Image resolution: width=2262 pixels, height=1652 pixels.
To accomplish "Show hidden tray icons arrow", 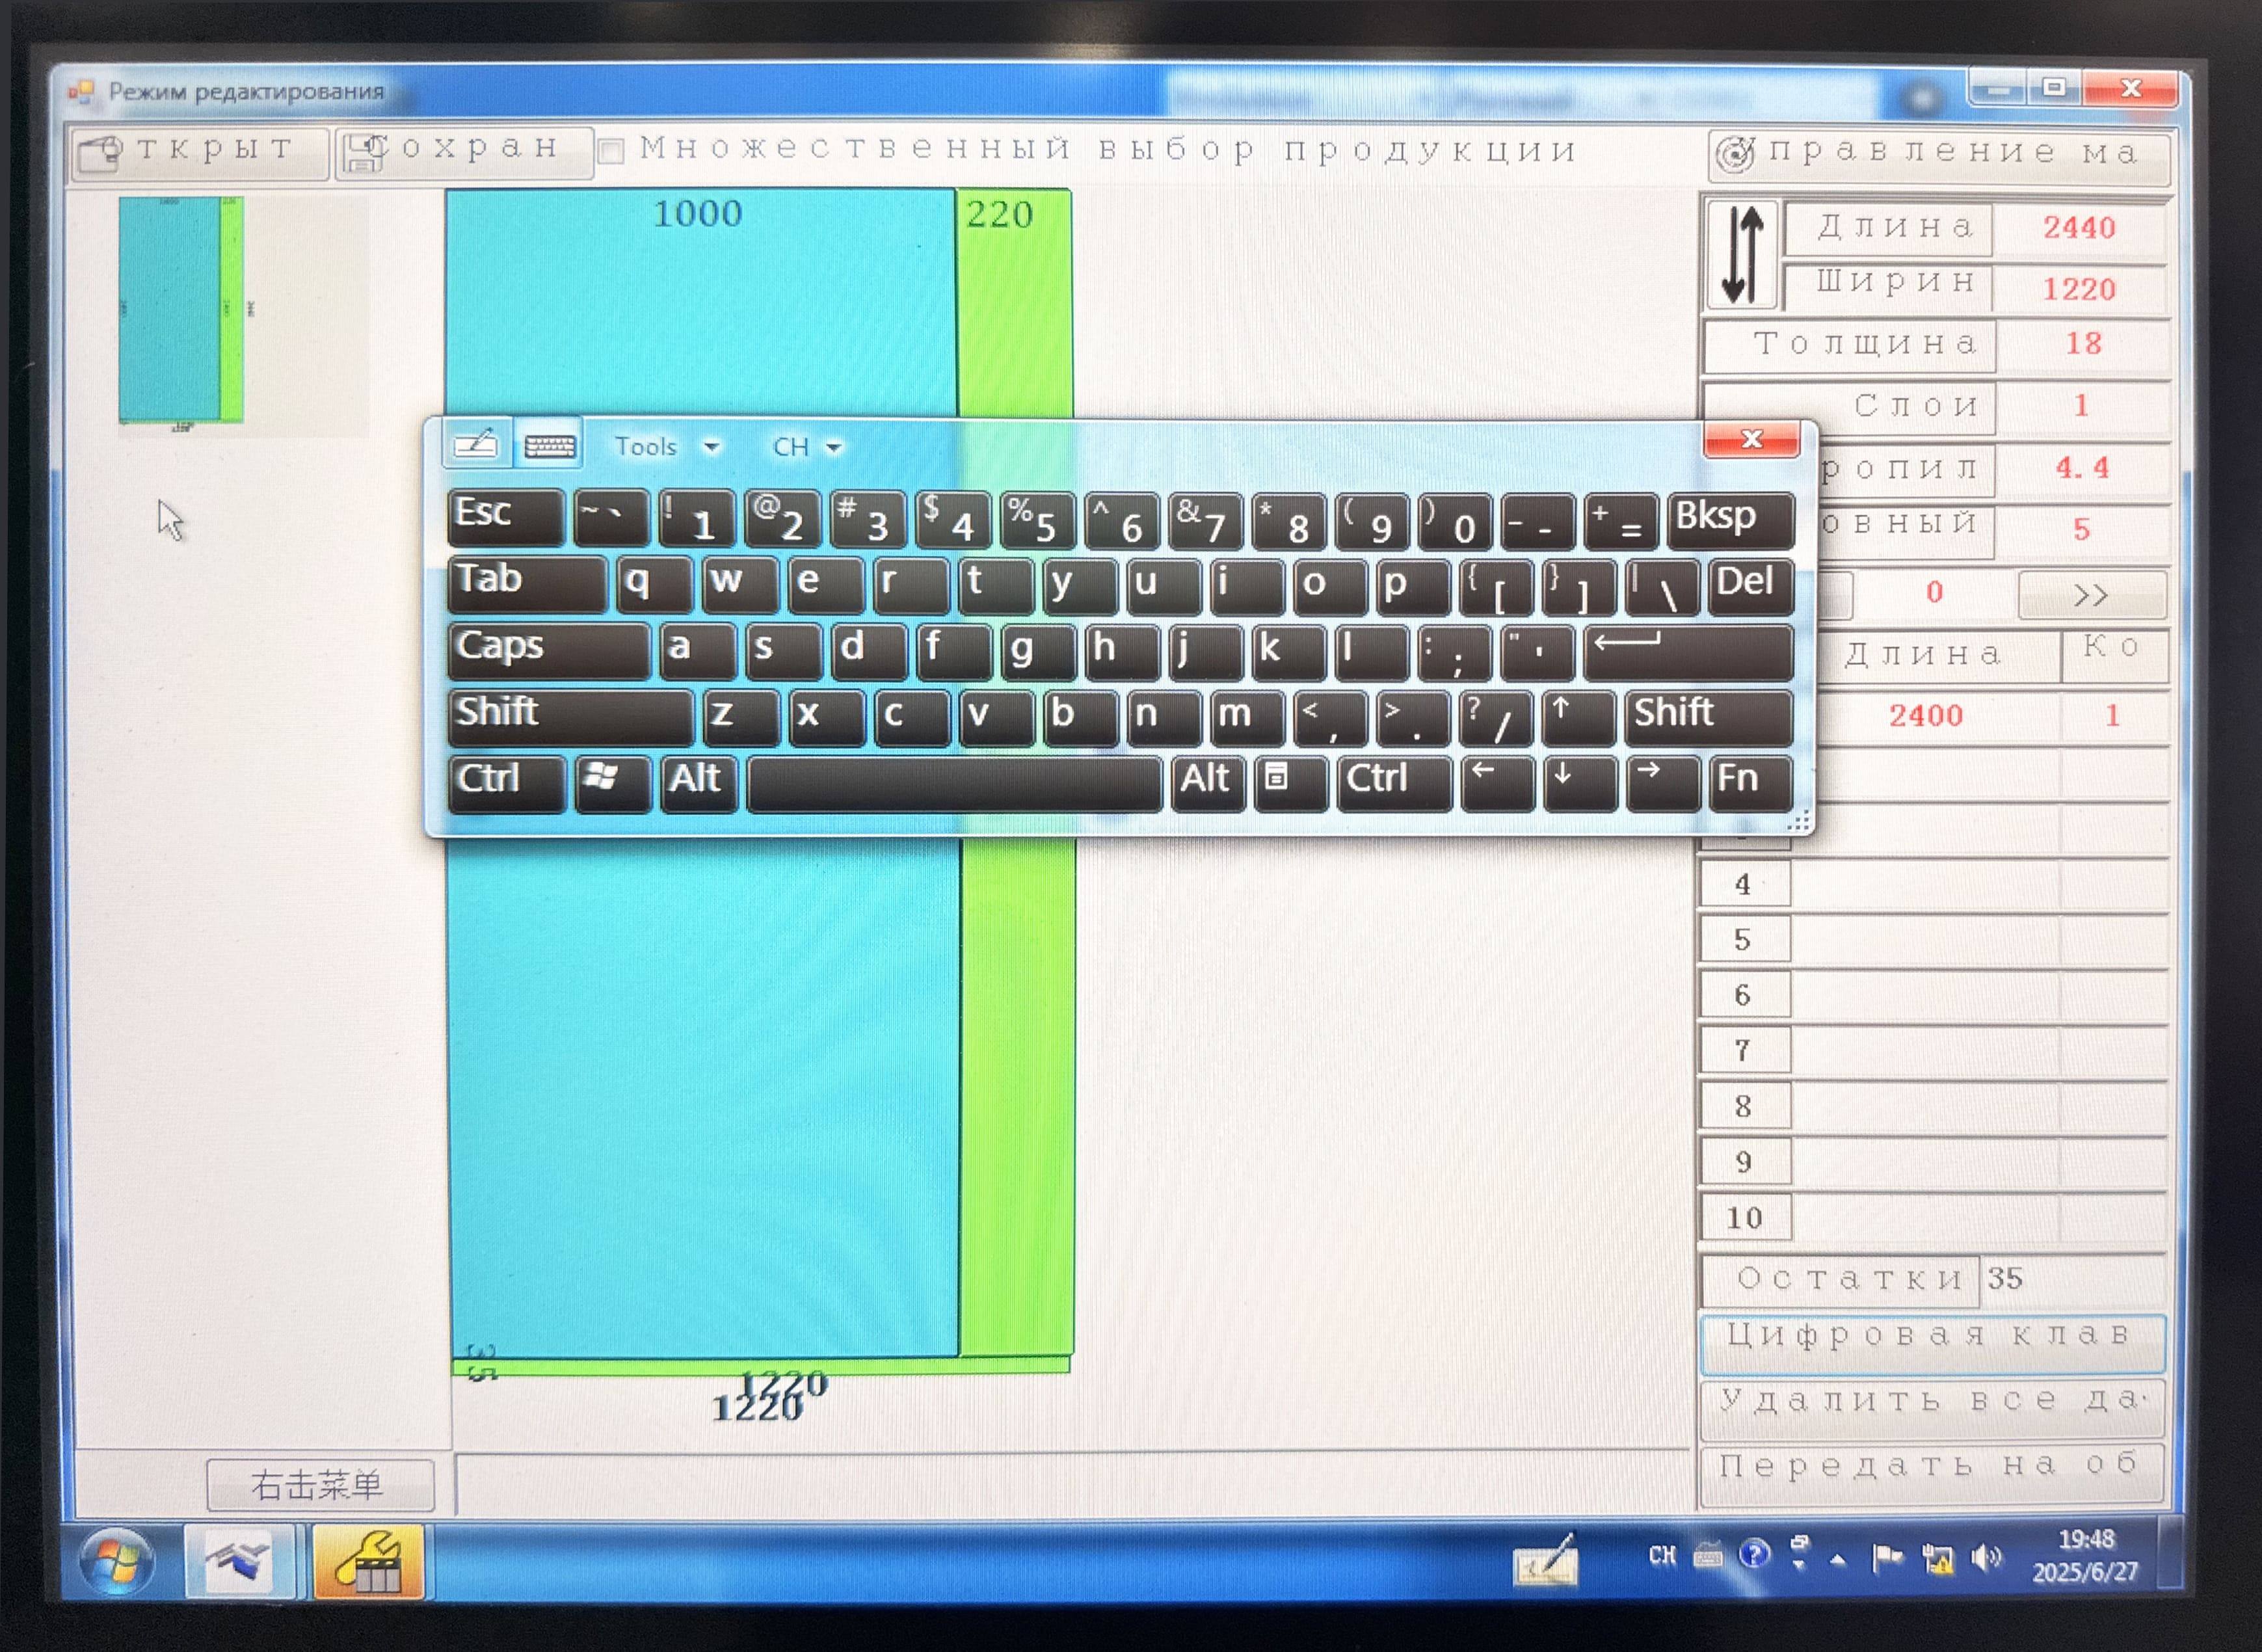I will (1838, 1559).
